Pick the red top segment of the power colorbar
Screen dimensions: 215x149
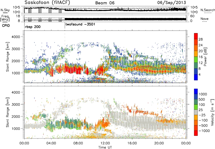pos(196,36)
